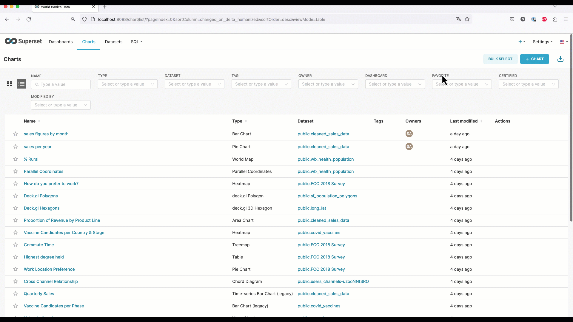Open public.wb_health_population dataset link
Viewport: 573px width, 322px height.
[326, 159]
